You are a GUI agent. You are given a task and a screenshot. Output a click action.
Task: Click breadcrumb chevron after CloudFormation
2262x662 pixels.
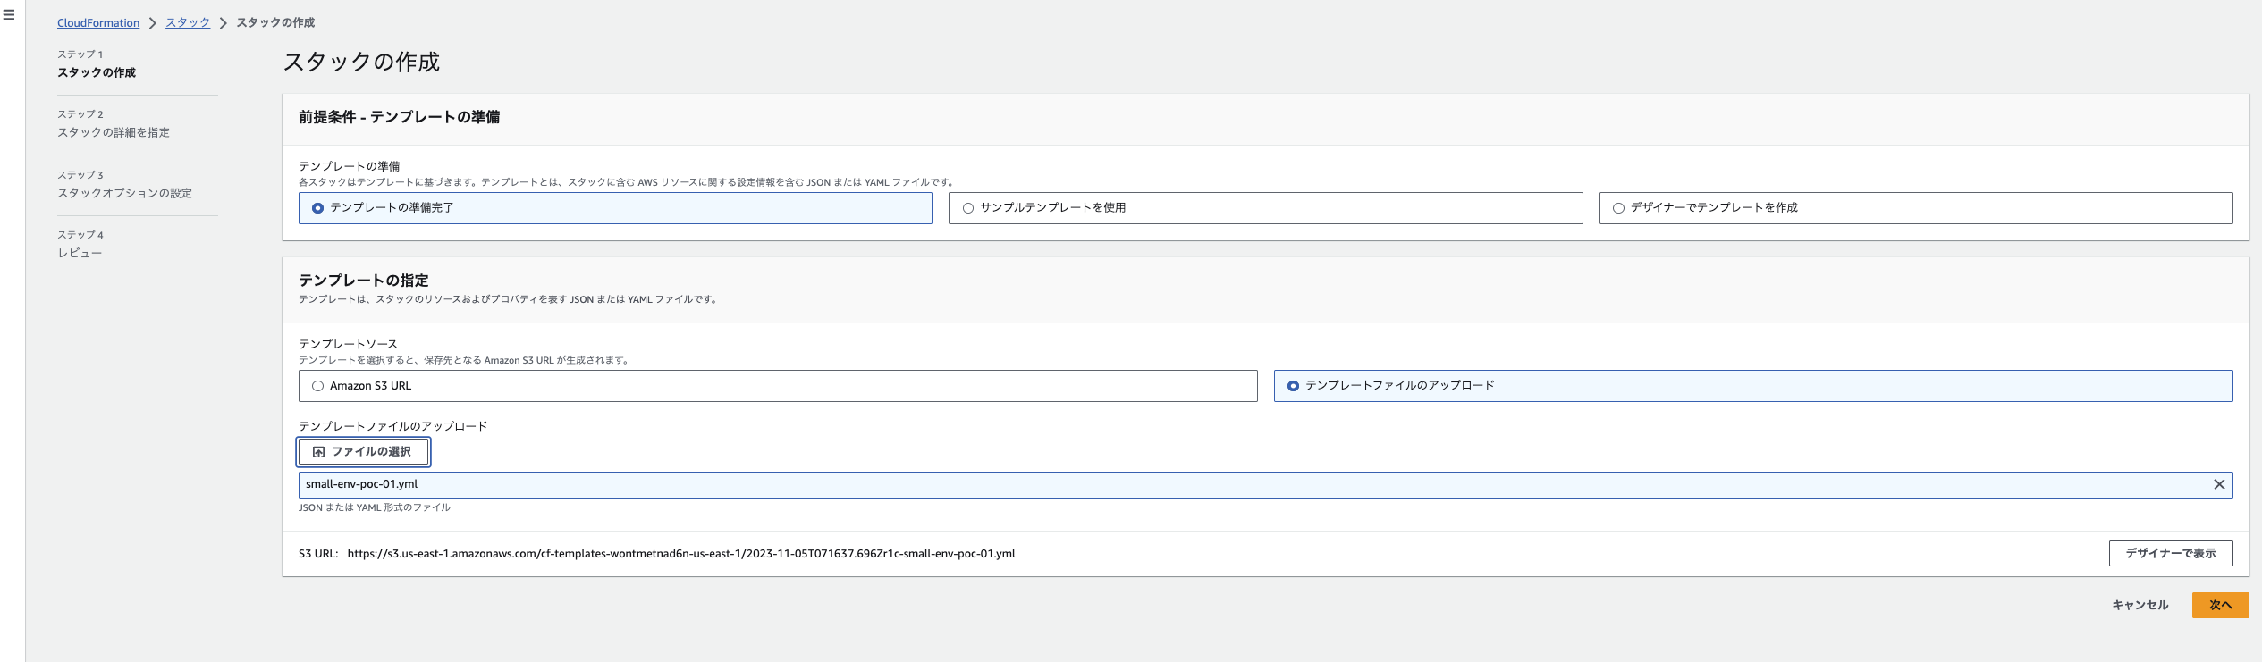pos(153,23)
